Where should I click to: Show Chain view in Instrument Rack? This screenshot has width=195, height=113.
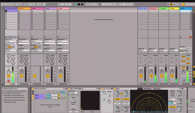pos(58,92)
